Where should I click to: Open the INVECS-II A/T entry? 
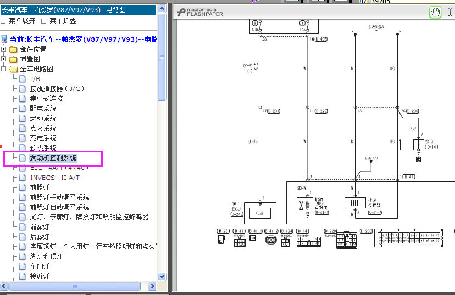tap(54, 178)
